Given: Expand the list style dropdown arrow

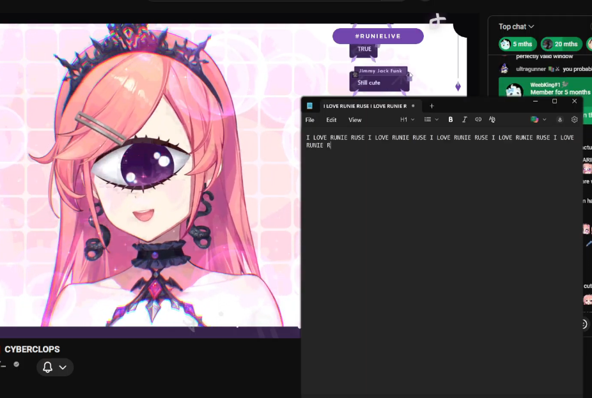Looking at the screenshot, I should [x=437, y=119].
